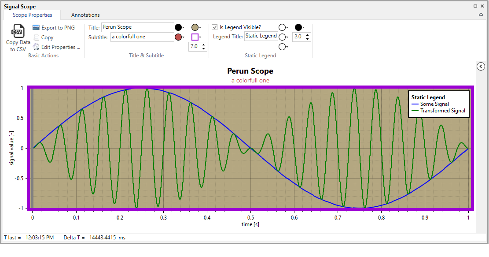Decrease the legend thickness value of 2.0

coord(308,39)
